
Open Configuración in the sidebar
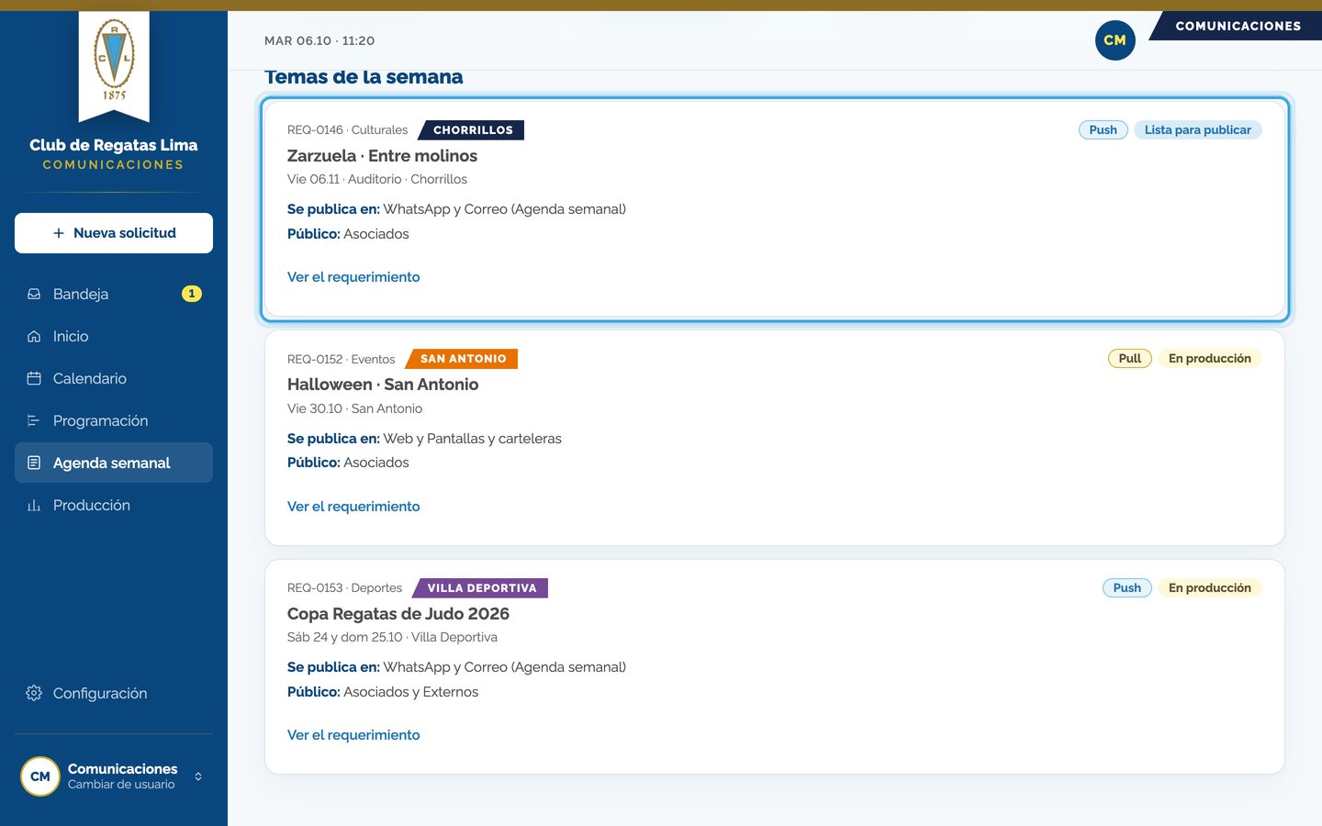point(114,693)
